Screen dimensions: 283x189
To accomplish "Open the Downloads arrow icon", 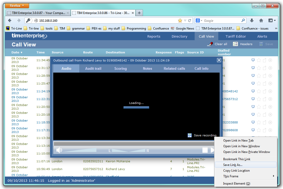I will [x=252, y=20].
